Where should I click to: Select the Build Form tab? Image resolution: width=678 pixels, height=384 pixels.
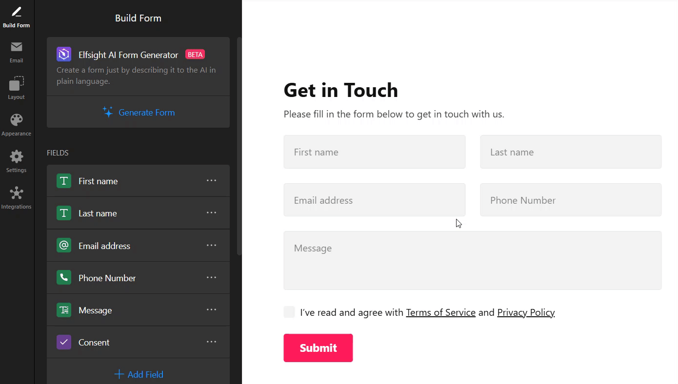[17, 17]
